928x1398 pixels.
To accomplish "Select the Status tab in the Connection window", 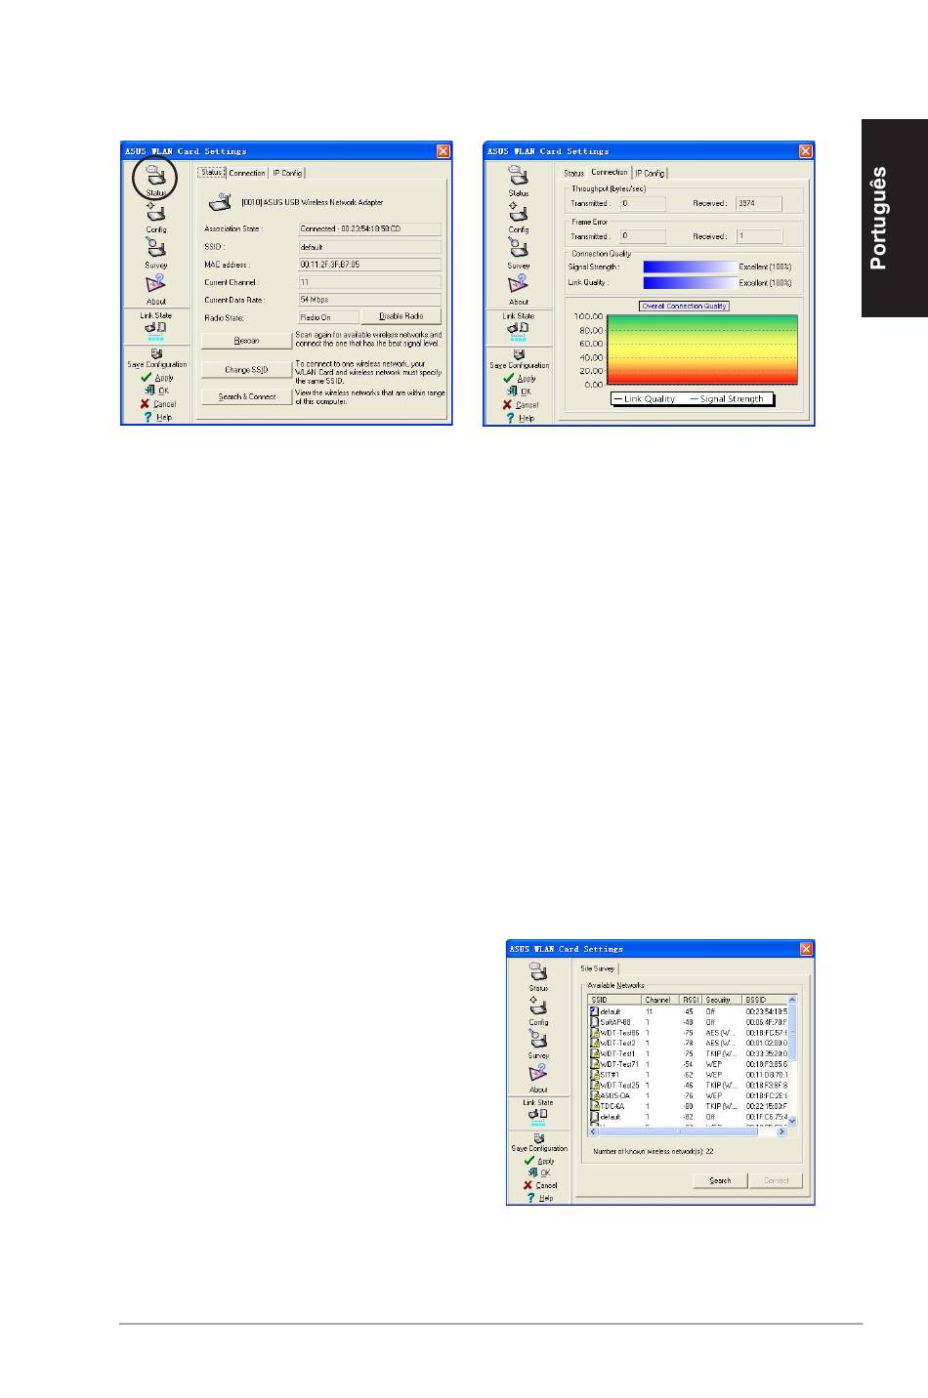I will pyautogui.click(x=574, y=173).
